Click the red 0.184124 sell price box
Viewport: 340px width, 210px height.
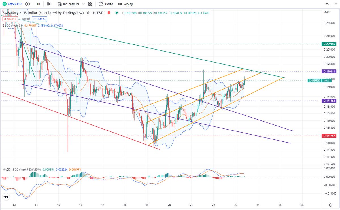click(x=10, y=19)
